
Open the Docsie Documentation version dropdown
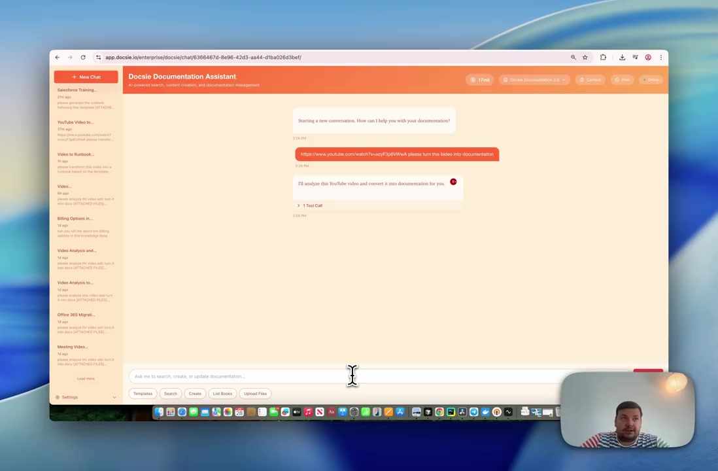pyautogui.click(x=535, y=80)
